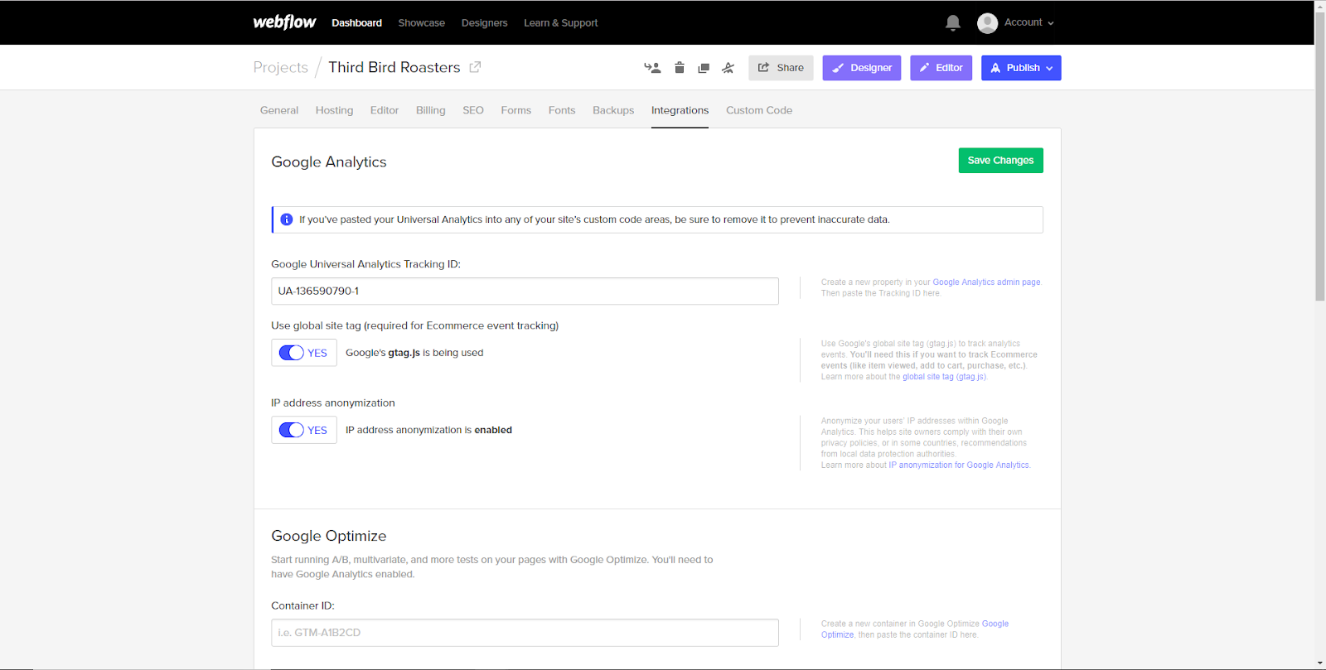Open the Account dropdown menu

1016,23
